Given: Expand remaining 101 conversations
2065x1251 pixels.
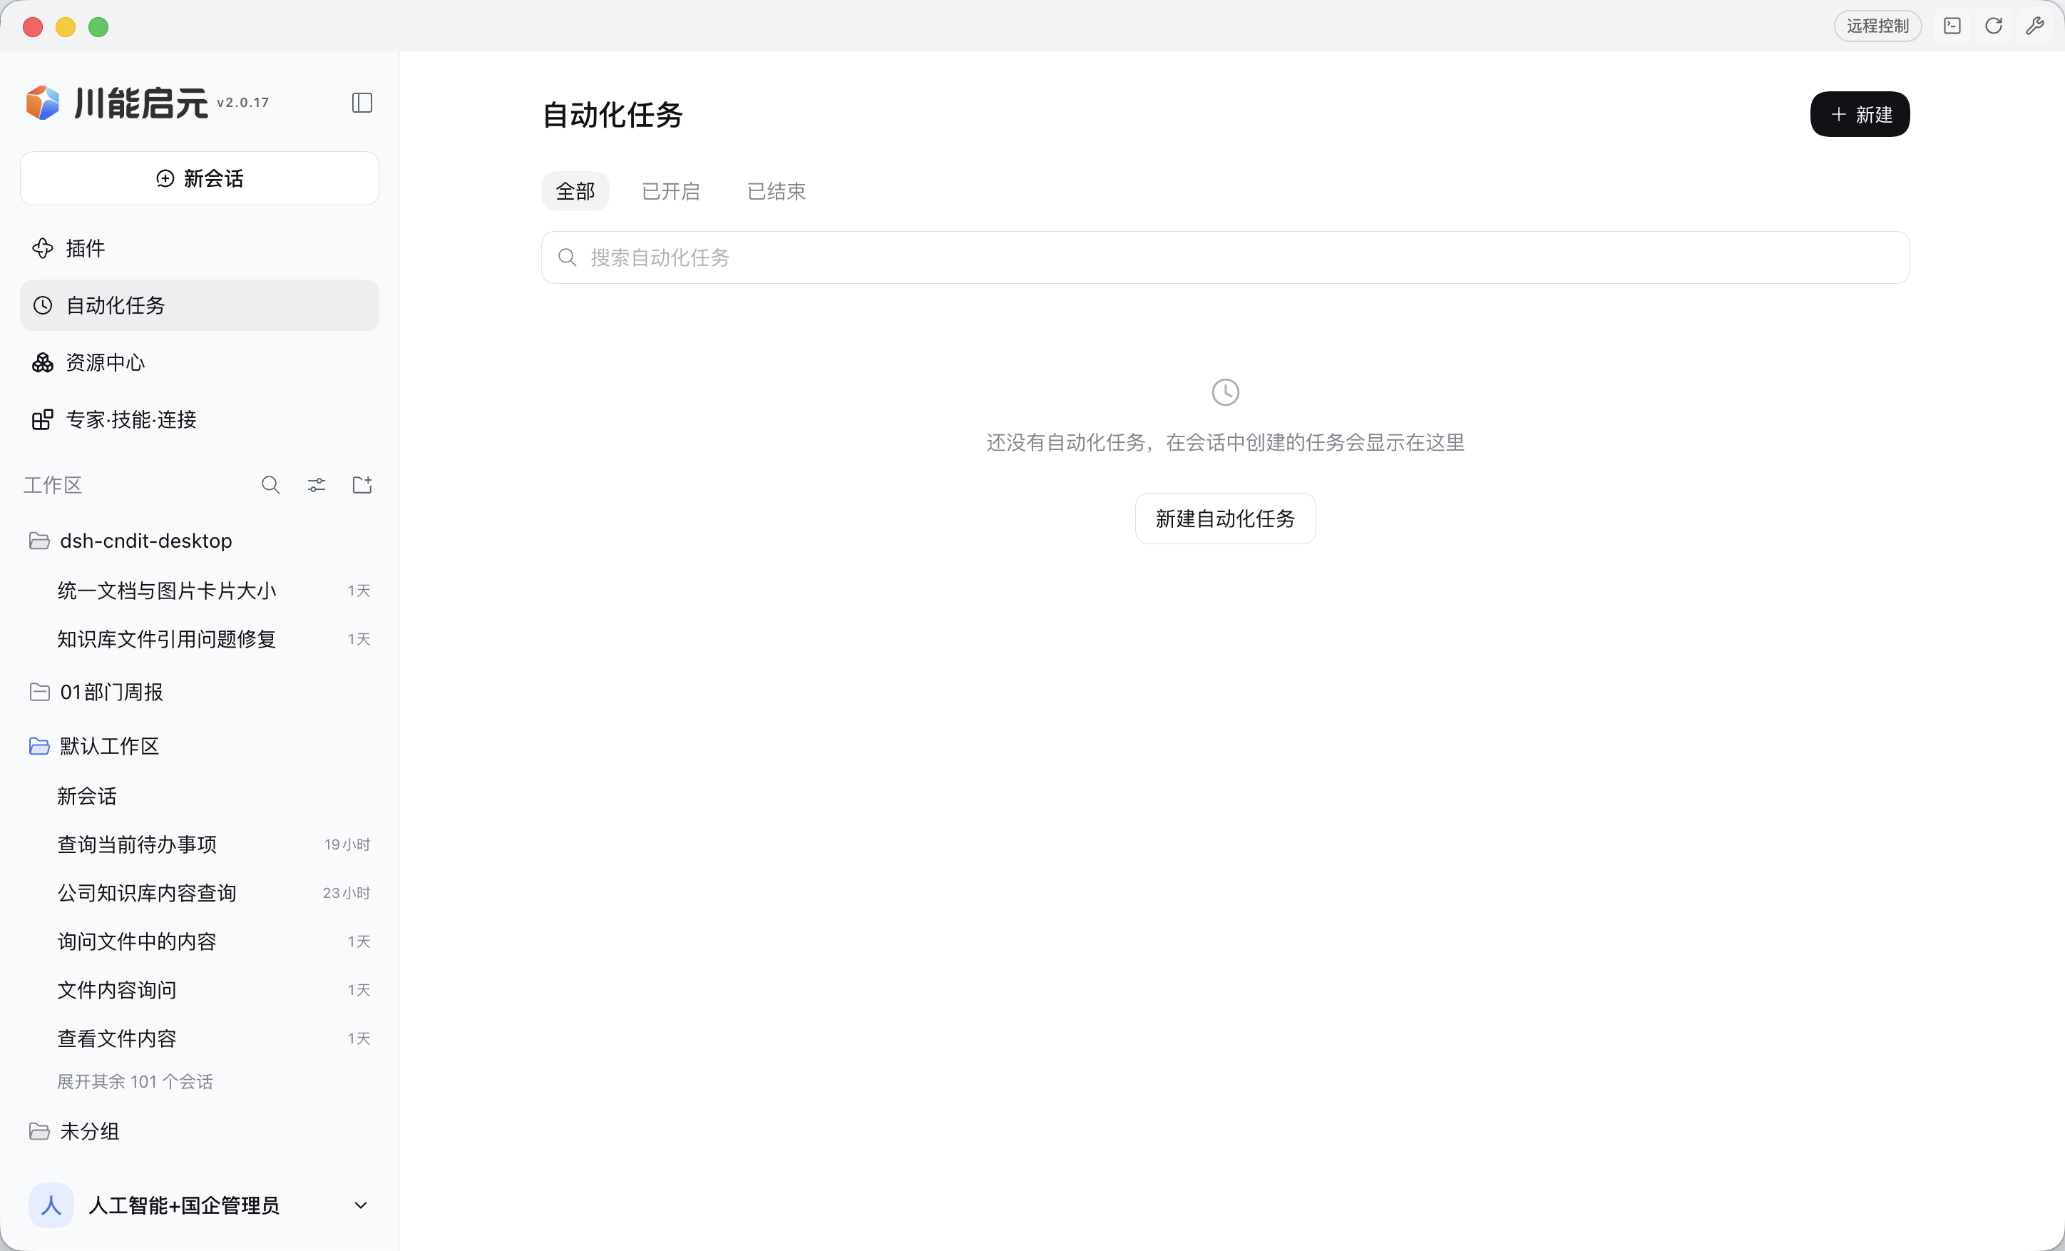Looking at the screenshot, I should tap(135, 1082).
